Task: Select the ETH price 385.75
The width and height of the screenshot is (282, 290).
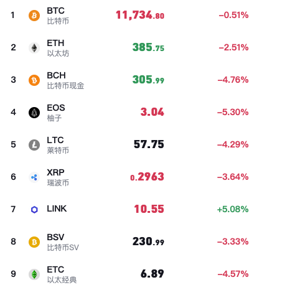Action: (x=148, y=47)
